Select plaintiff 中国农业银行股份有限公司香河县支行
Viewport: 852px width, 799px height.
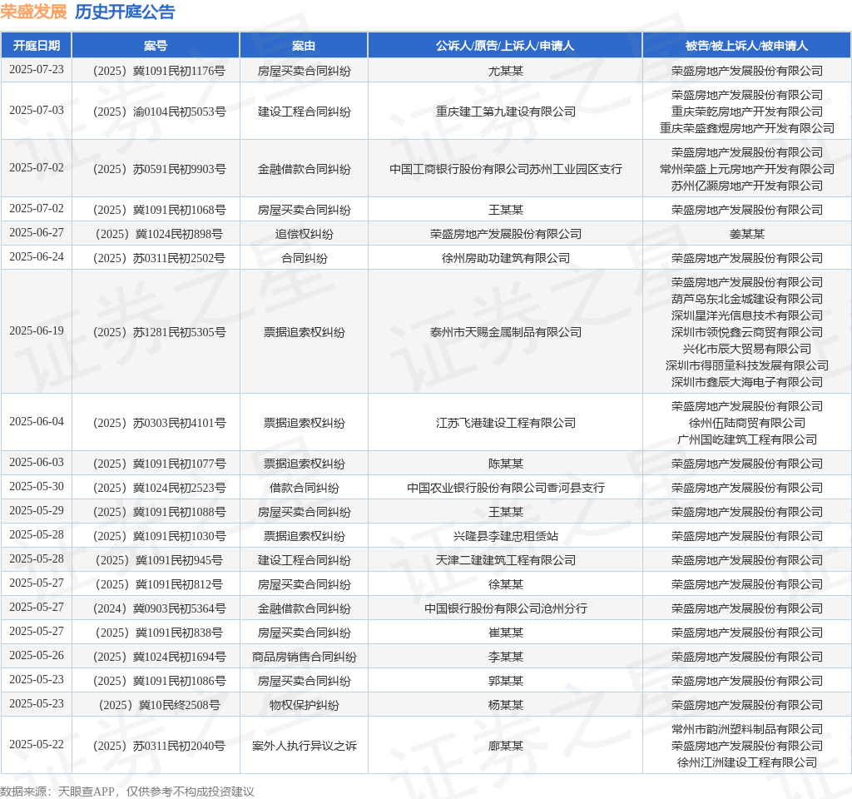[505, 488]
